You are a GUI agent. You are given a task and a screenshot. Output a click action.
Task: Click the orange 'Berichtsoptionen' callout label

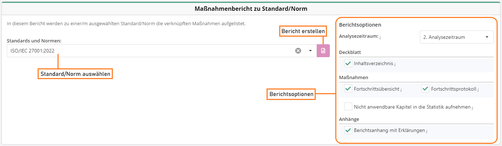(291, 95)
